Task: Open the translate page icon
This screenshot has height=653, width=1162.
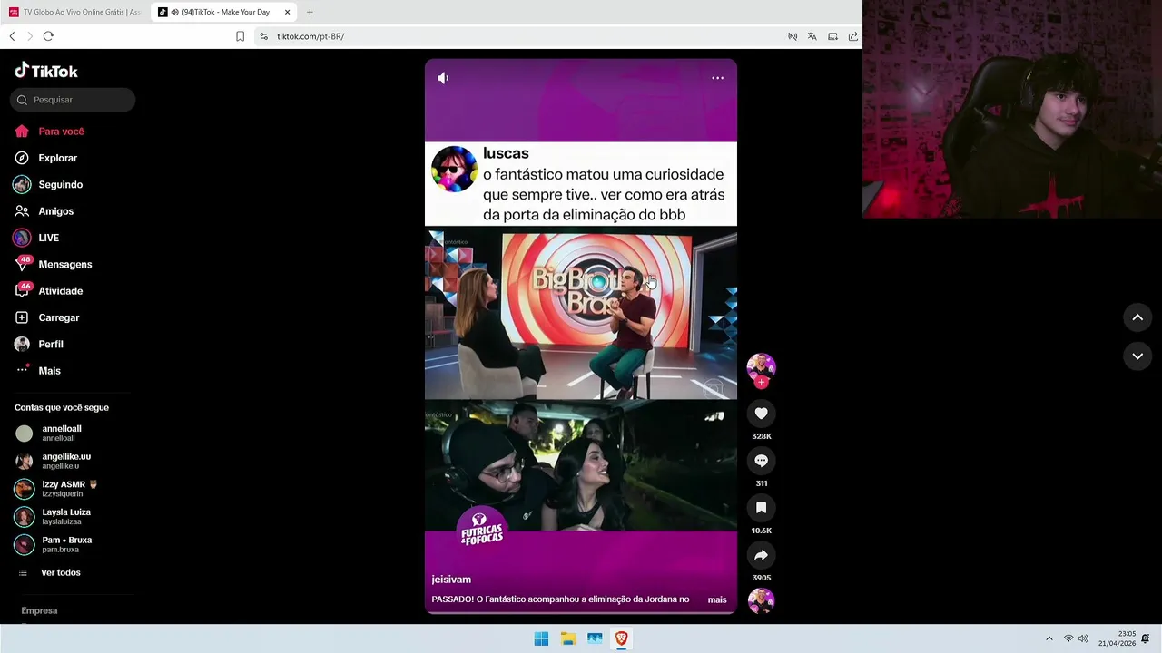Action: click(x=812, y=36)
